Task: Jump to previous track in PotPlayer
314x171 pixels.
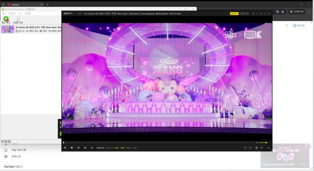Action: tap(78, 148)
